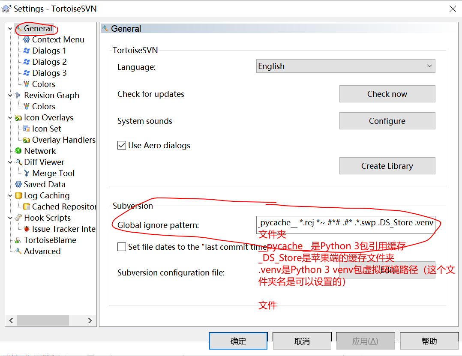Click the Network globe icon
Screen dimensions: 462x356
18,151
